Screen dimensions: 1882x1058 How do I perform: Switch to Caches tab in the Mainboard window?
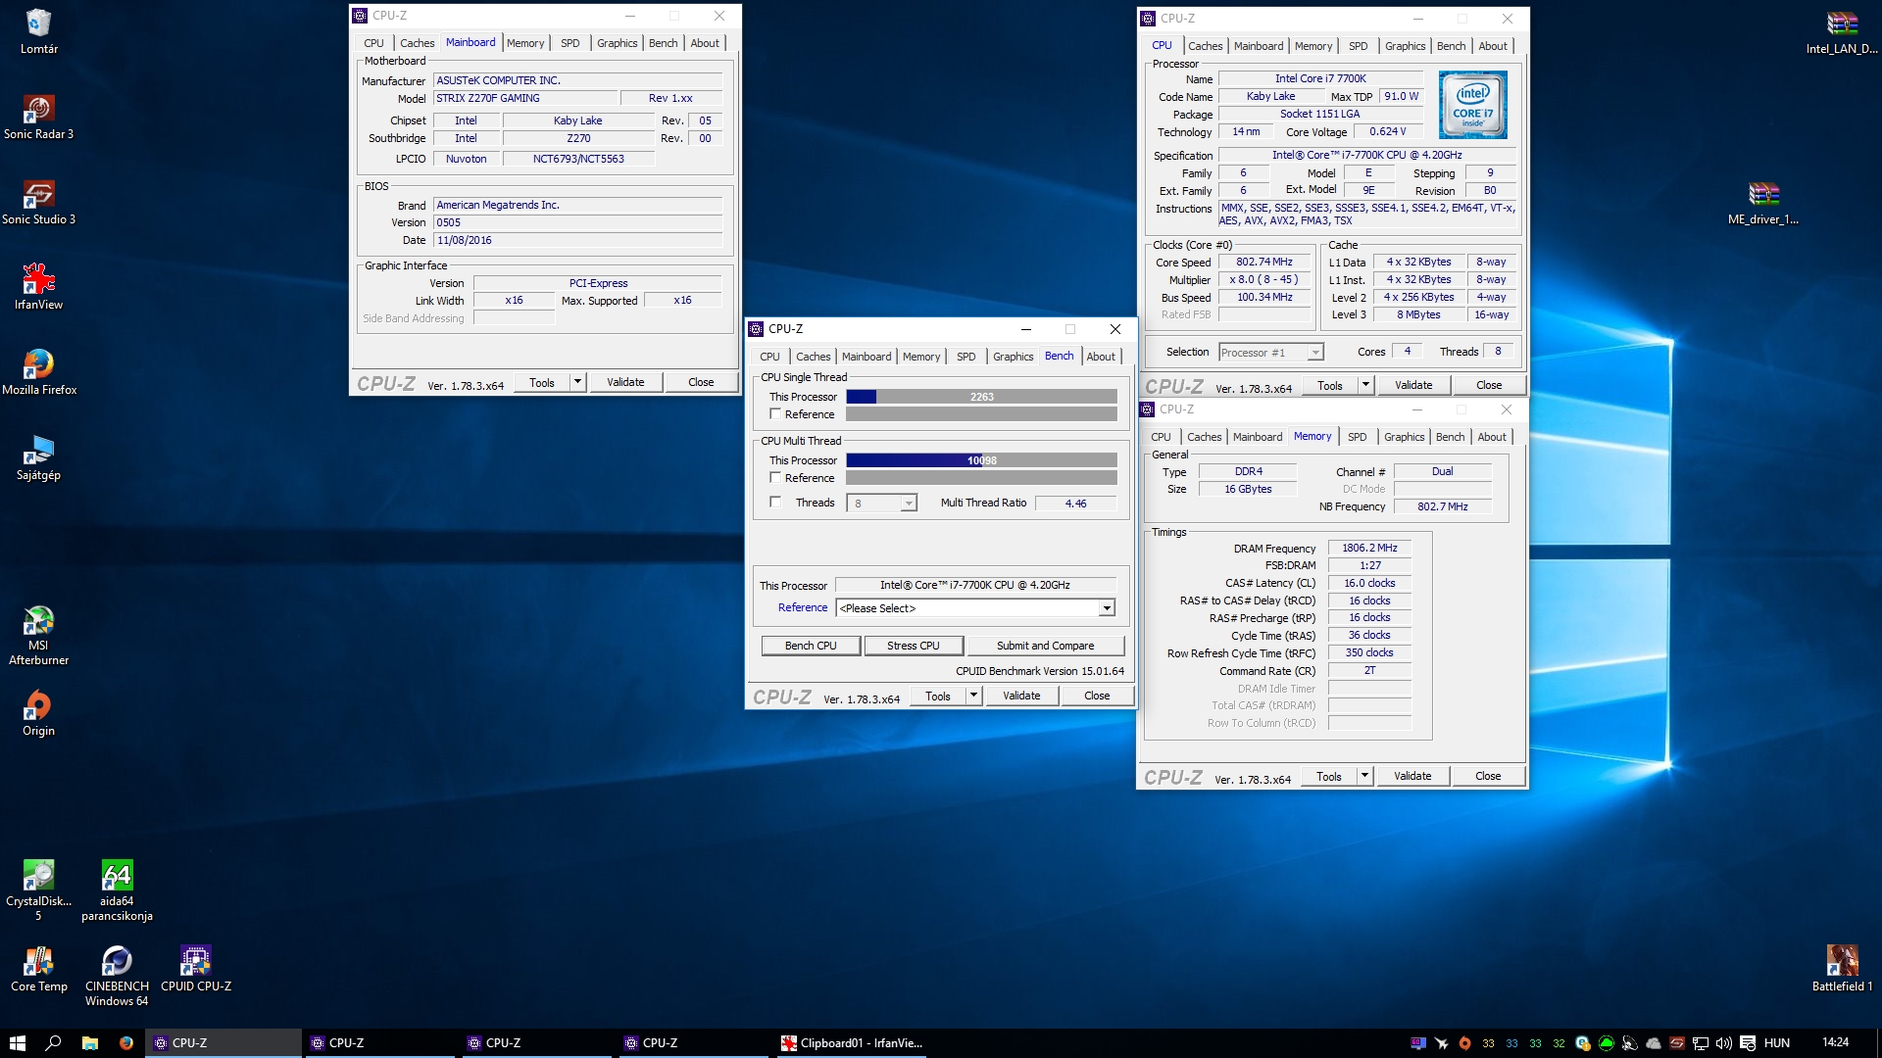pos(417,43)
